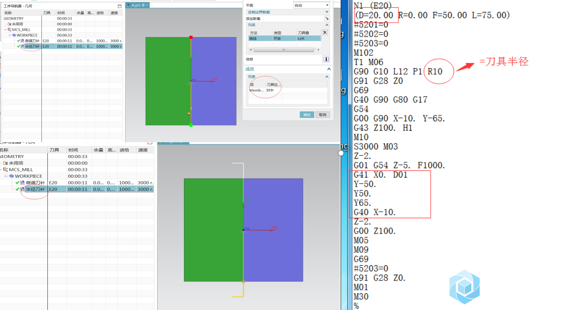
Task: Click 微调刀补 operation icon in upper navigator
Action: (23, 41)
